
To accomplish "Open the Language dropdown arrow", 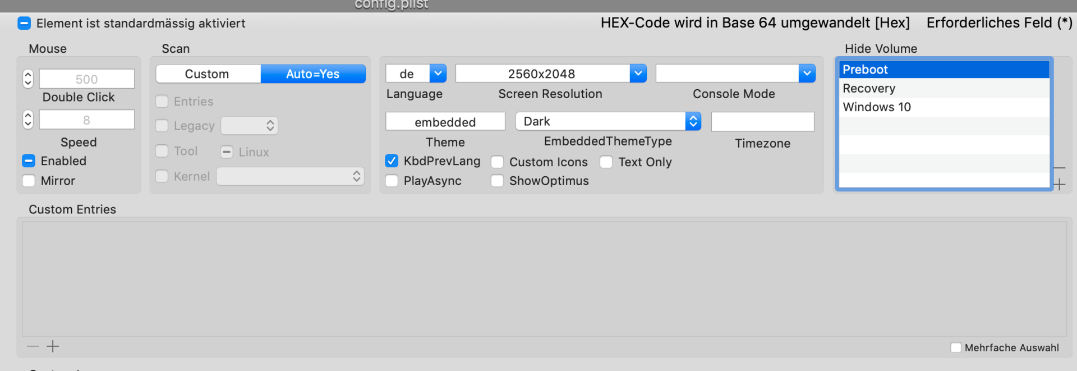I will tap(438, 74).
